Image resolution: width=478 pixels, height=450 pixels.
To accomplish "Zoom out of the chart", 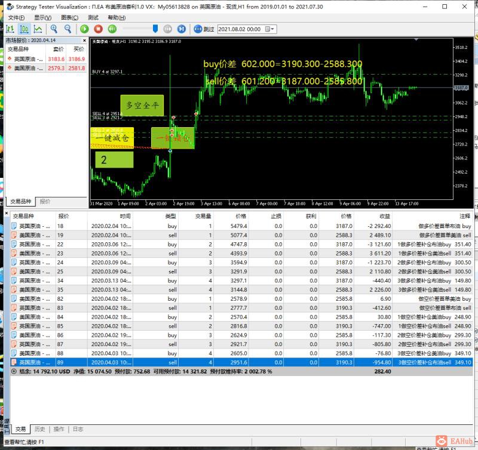I will pyautogui.click(x=68, y=29).
